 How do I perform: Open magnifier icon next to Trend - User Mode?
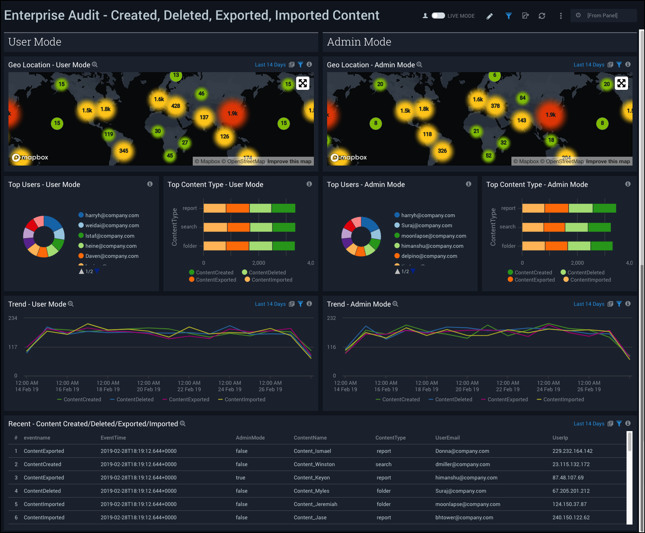71,304
